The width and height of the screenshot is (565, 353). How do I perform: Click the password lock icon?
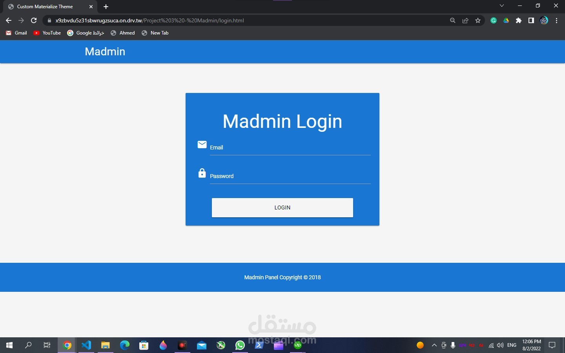[x=202, y=173]
